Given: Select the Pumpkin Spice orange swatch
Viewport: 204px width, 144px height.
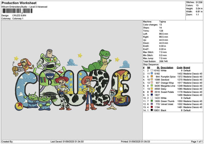Looking at the screenshot, I should [x=152, y=76].
